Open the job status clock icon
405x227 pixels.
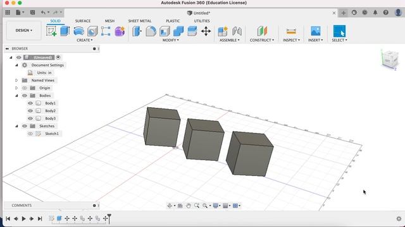[364, 13]
